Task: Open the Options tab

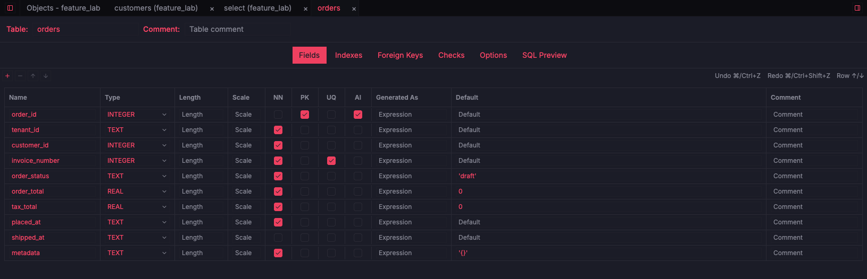Action: (x=493, y=55)
